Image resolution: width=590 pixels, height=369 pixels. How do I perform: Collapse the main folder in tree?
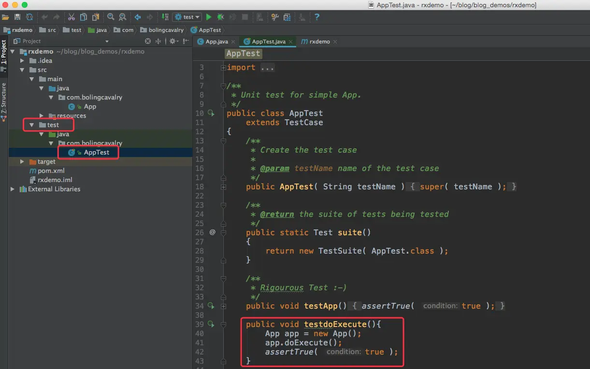[31, 79]
